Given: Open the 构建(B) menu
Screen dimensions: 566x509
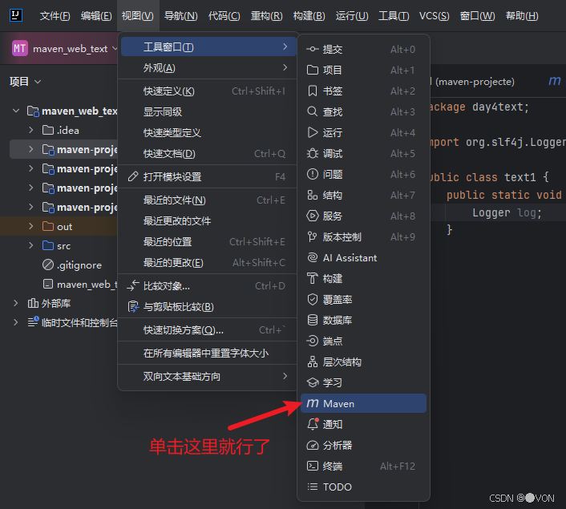Looking at the screenshot, I should pyautogui.click(x=309, y=16).
